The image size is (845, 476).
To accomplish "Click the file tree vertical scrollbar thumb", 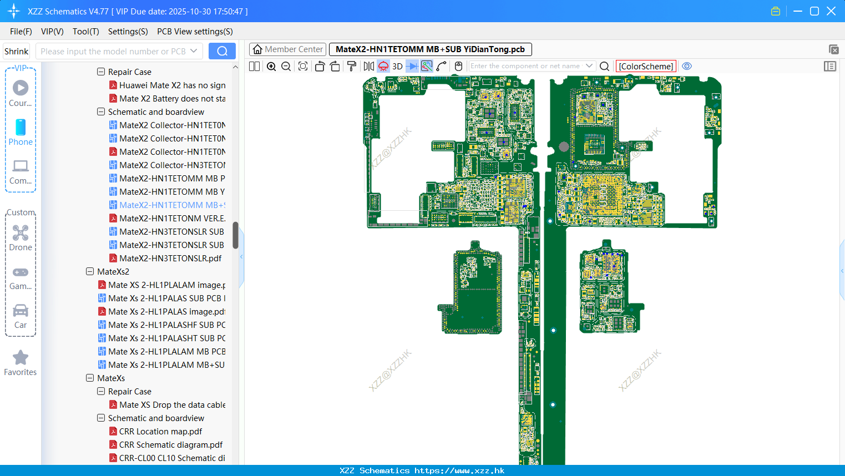I will [235, 236].
